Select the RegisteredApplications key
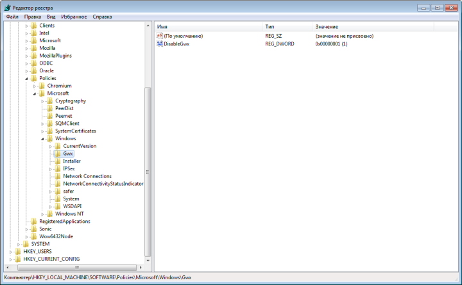Viewport: 462px width, 285px height. click(x=65, y=222)
